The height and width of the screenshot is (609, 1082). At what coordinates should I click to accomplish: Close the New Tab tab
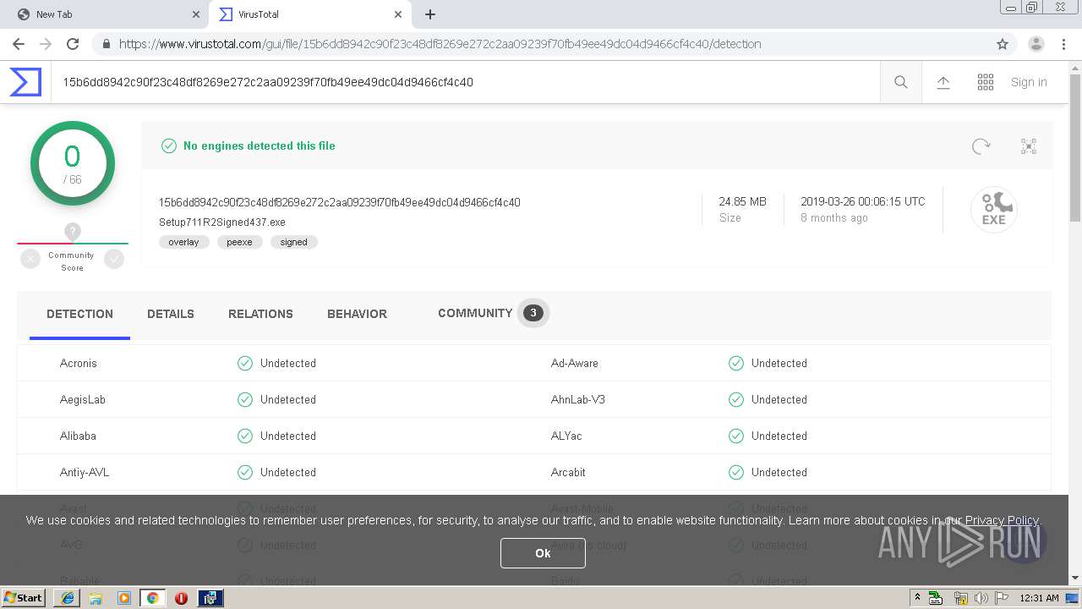click(196, 14)
